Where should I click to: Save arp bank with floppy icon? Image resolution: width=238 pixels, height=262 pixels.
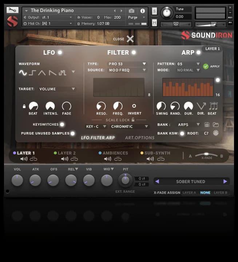[207, 125]
